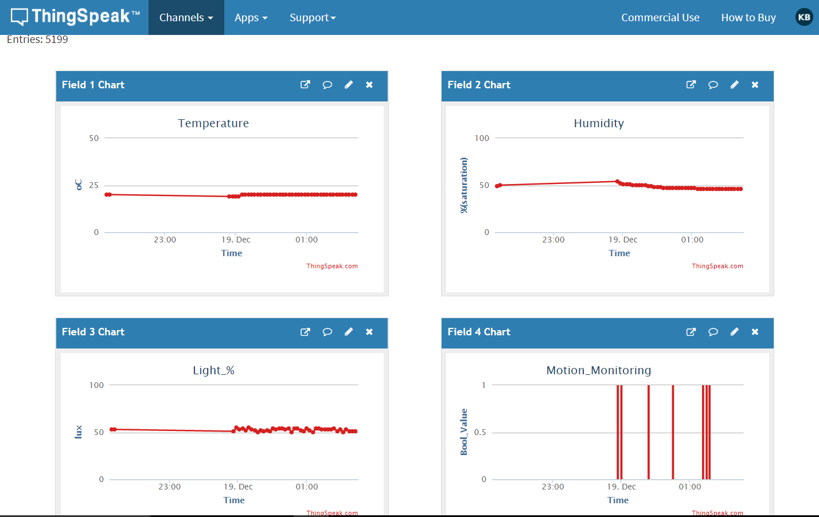Click the Motion_Monitoring chart title
819x517 pixels.
pos(599,370)
